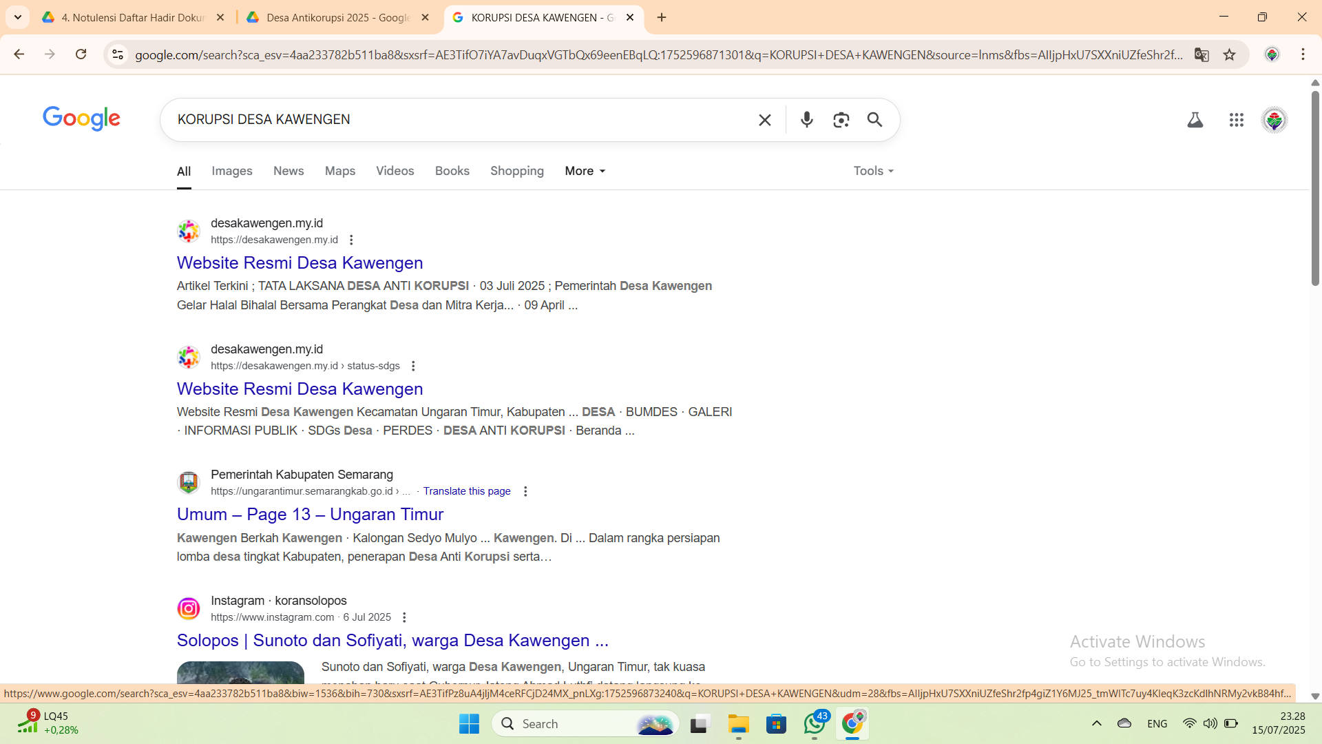This screenshot has height=744, width=1322.
Task: Click the Google Translate page icon
Action: coord(1202,54)
